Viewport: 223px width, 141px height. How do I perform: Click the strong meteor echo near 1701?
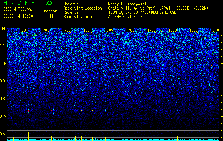click(x=28, y=111)
